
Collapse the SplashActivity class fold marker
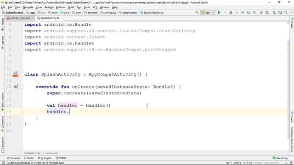(x=22, y=74)
